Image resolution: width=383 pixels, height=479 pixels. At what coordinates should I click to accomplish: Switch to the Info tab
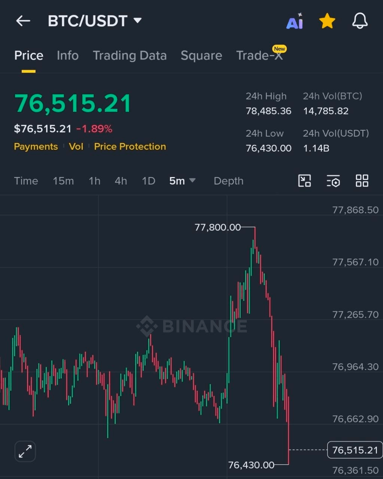(x=68, y=56)
